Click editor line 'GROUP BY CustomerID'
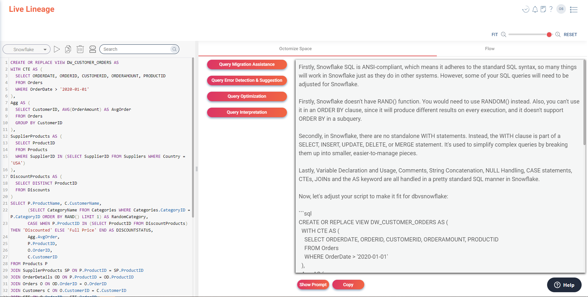588x297 pixels. pyautogui.click(x=39, y=123)
